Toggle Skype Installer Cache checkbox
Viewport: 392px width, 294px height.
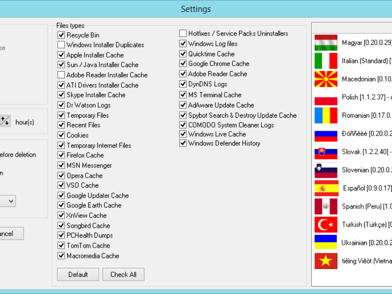pyautogui.click(x=61, y=95)
